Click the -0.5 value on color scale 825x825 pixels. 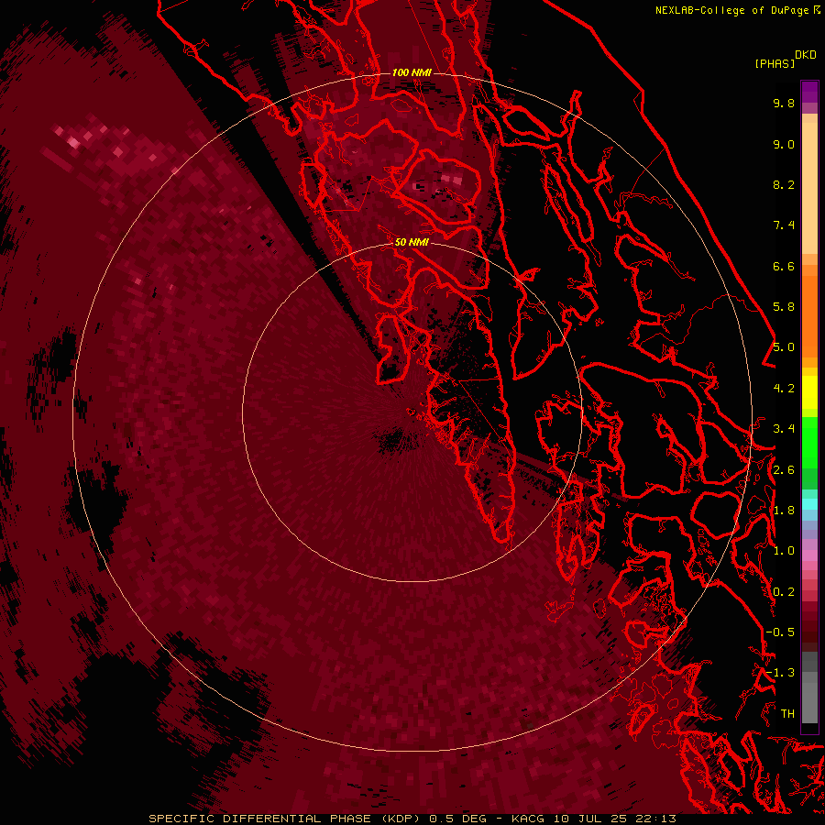(780, 632)
